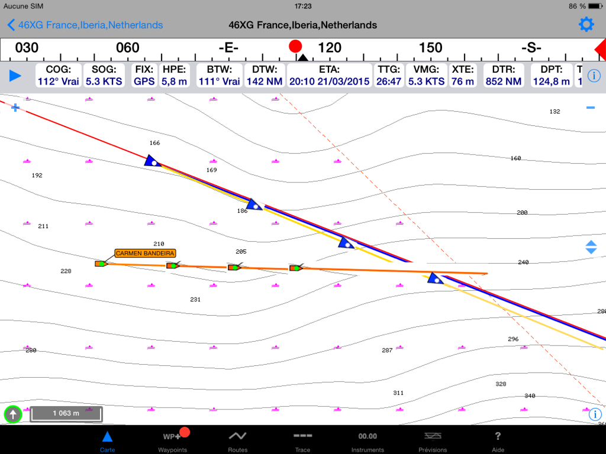
Task: Tap the DTR 852 NM data field
Action: pyautogui.click(x=504, y=75)
